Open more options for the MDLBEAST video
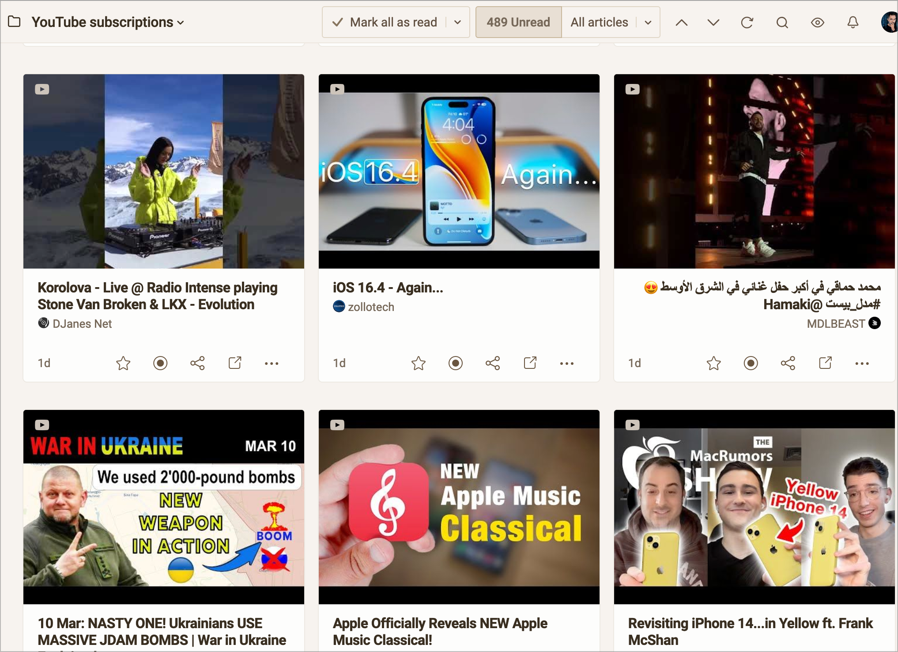 click(862, 363)
